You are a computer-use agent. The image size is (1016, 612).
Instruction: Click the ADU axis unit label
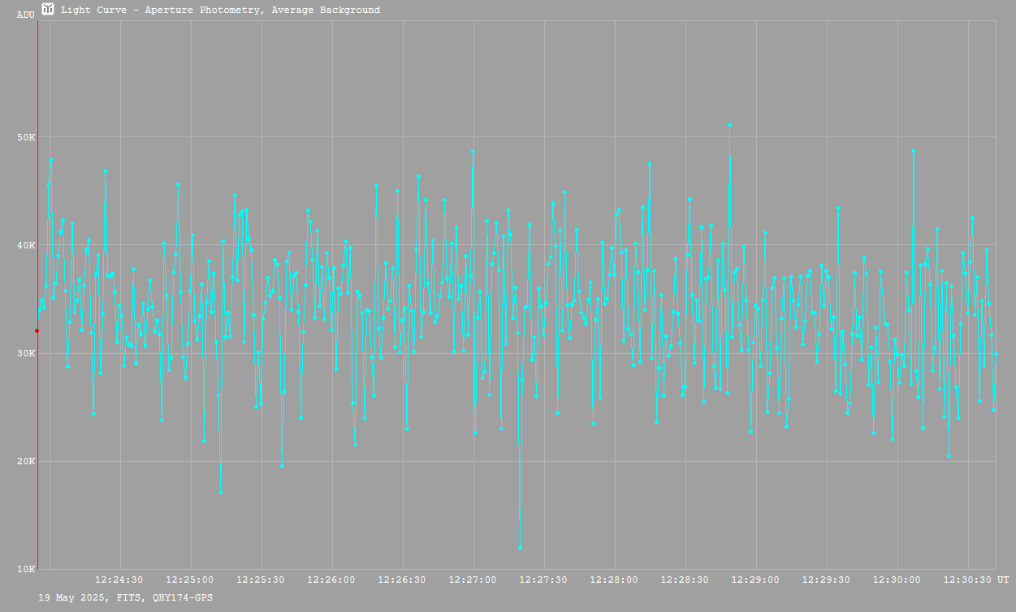pyautogui.click(x=26, y=15)
